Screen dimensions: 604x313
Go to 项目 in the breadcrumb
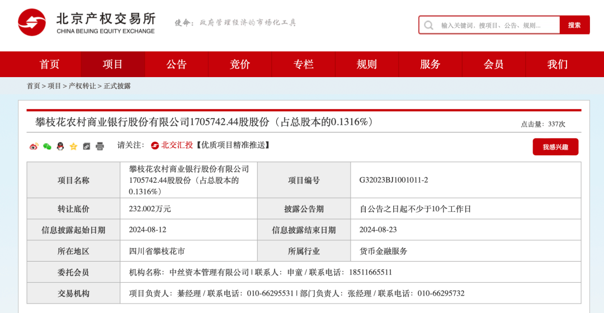54,86
